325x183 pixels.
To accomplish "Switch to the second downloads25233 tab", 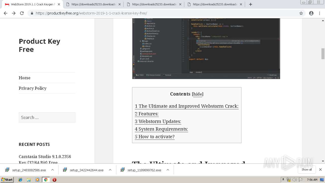I will (93, 4).
